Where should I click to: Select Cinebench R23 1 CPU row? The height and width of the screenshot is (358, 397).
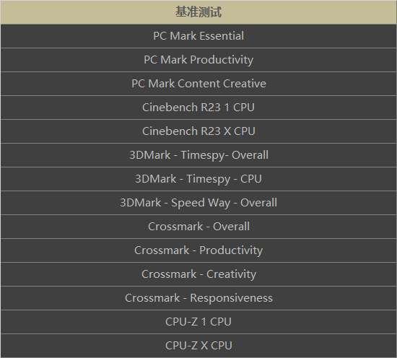point(198,108)
